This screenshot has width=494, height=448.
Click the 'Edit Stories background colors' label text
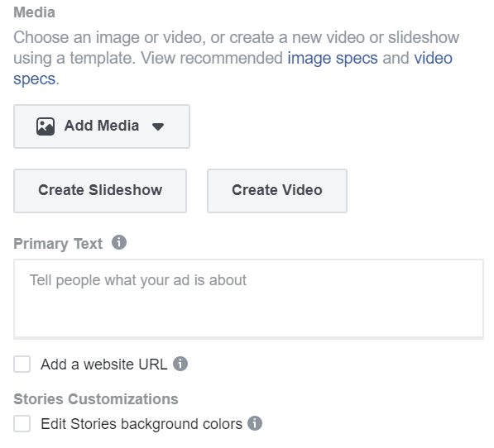click(141, 424)
